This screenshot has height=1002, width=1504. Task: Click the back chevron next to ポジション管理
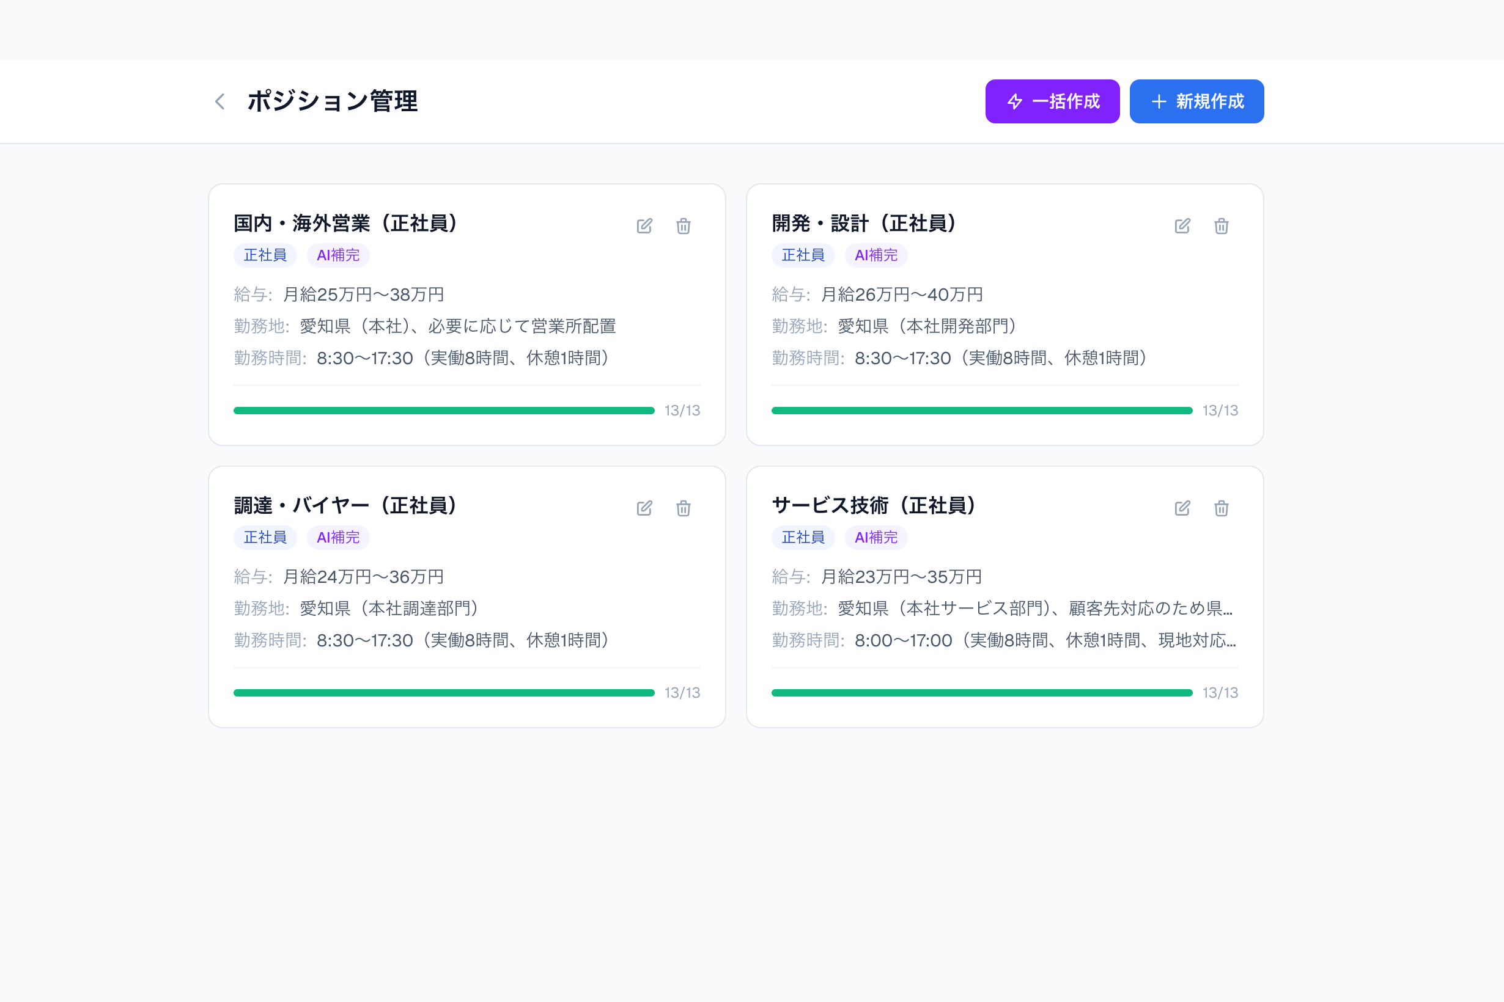tap(219, 101)
